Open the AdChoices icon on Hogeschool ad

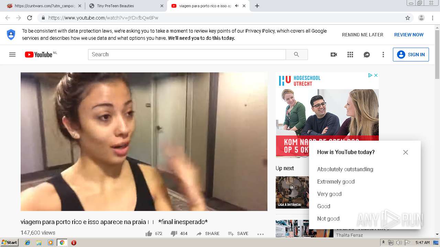point(370,75)
